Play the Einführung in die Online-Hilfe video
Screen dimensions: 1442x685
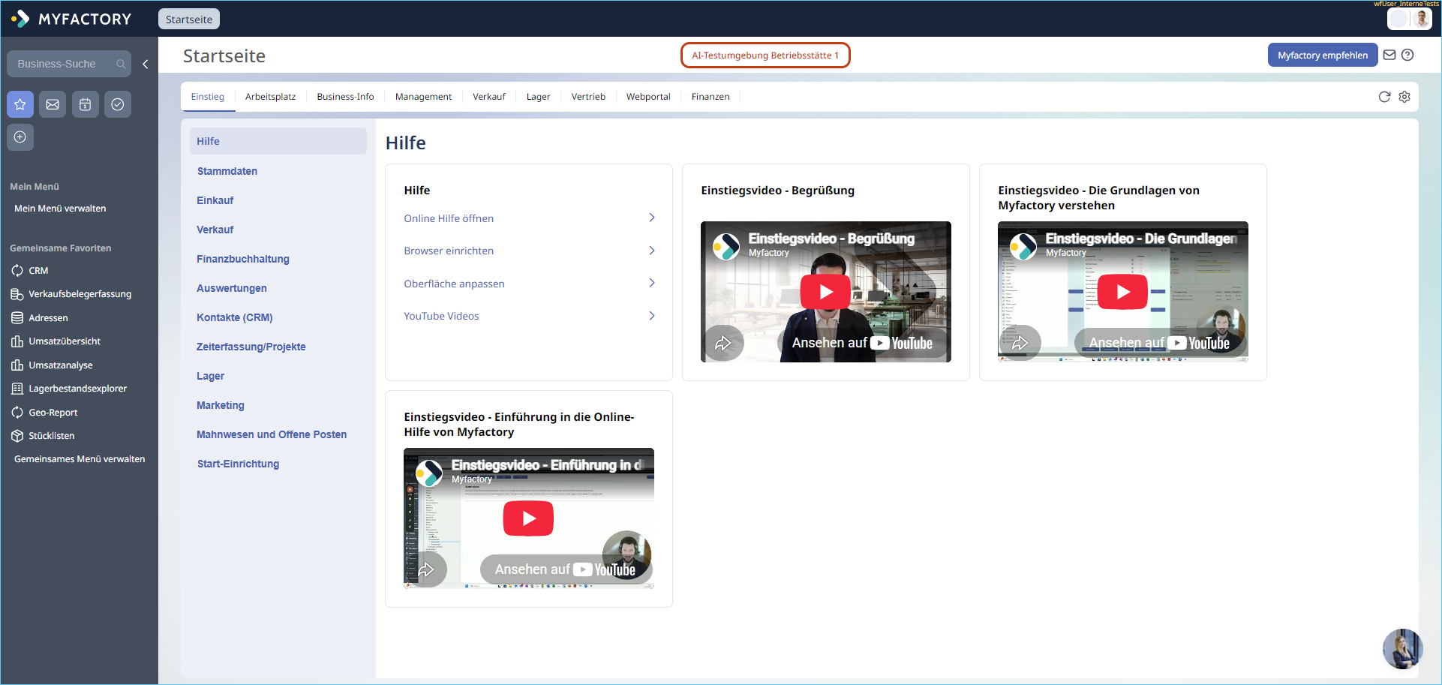[528, 518]
